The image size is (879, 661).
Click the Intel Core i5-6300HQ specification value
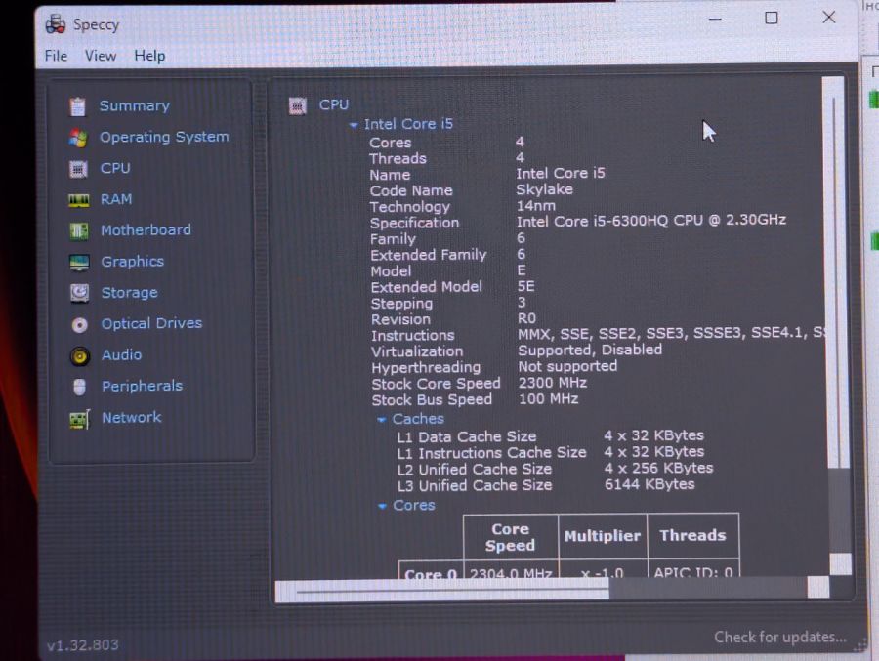point(650,221)
